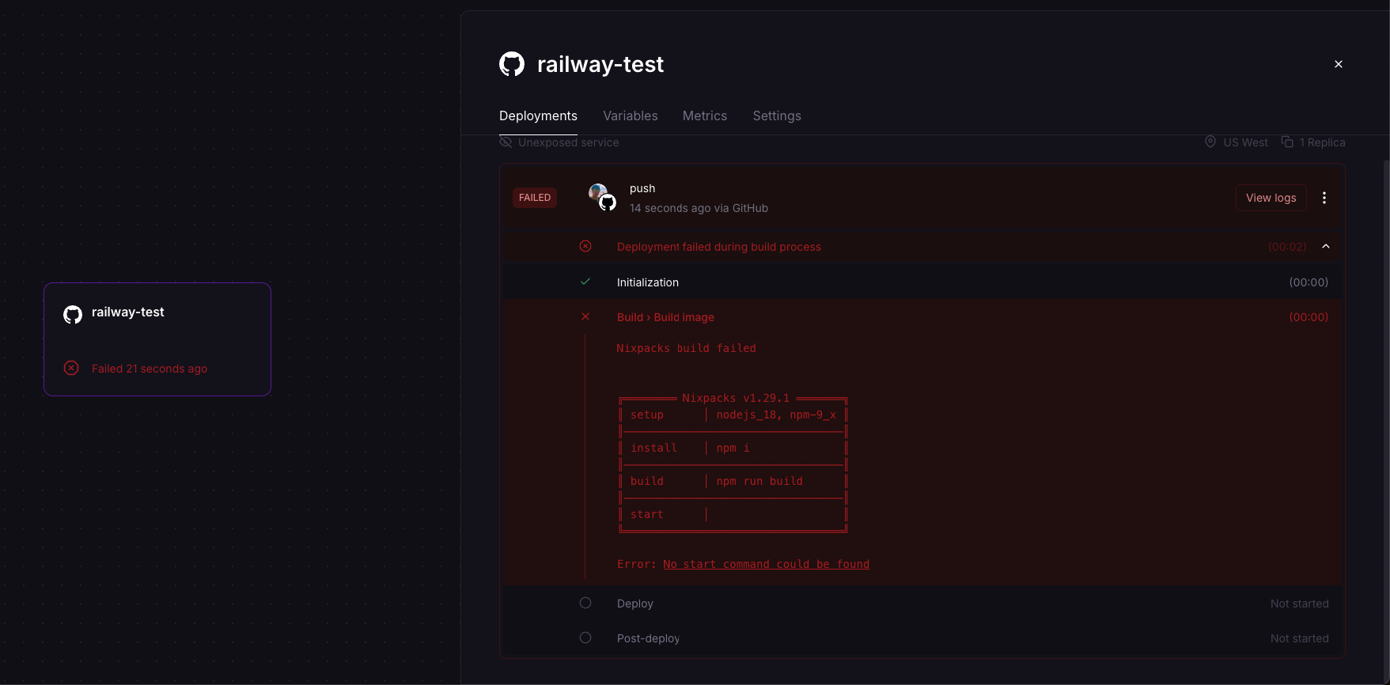
Task: Click the 'Failed 21 seconds ago' status text
Action: 150,369
